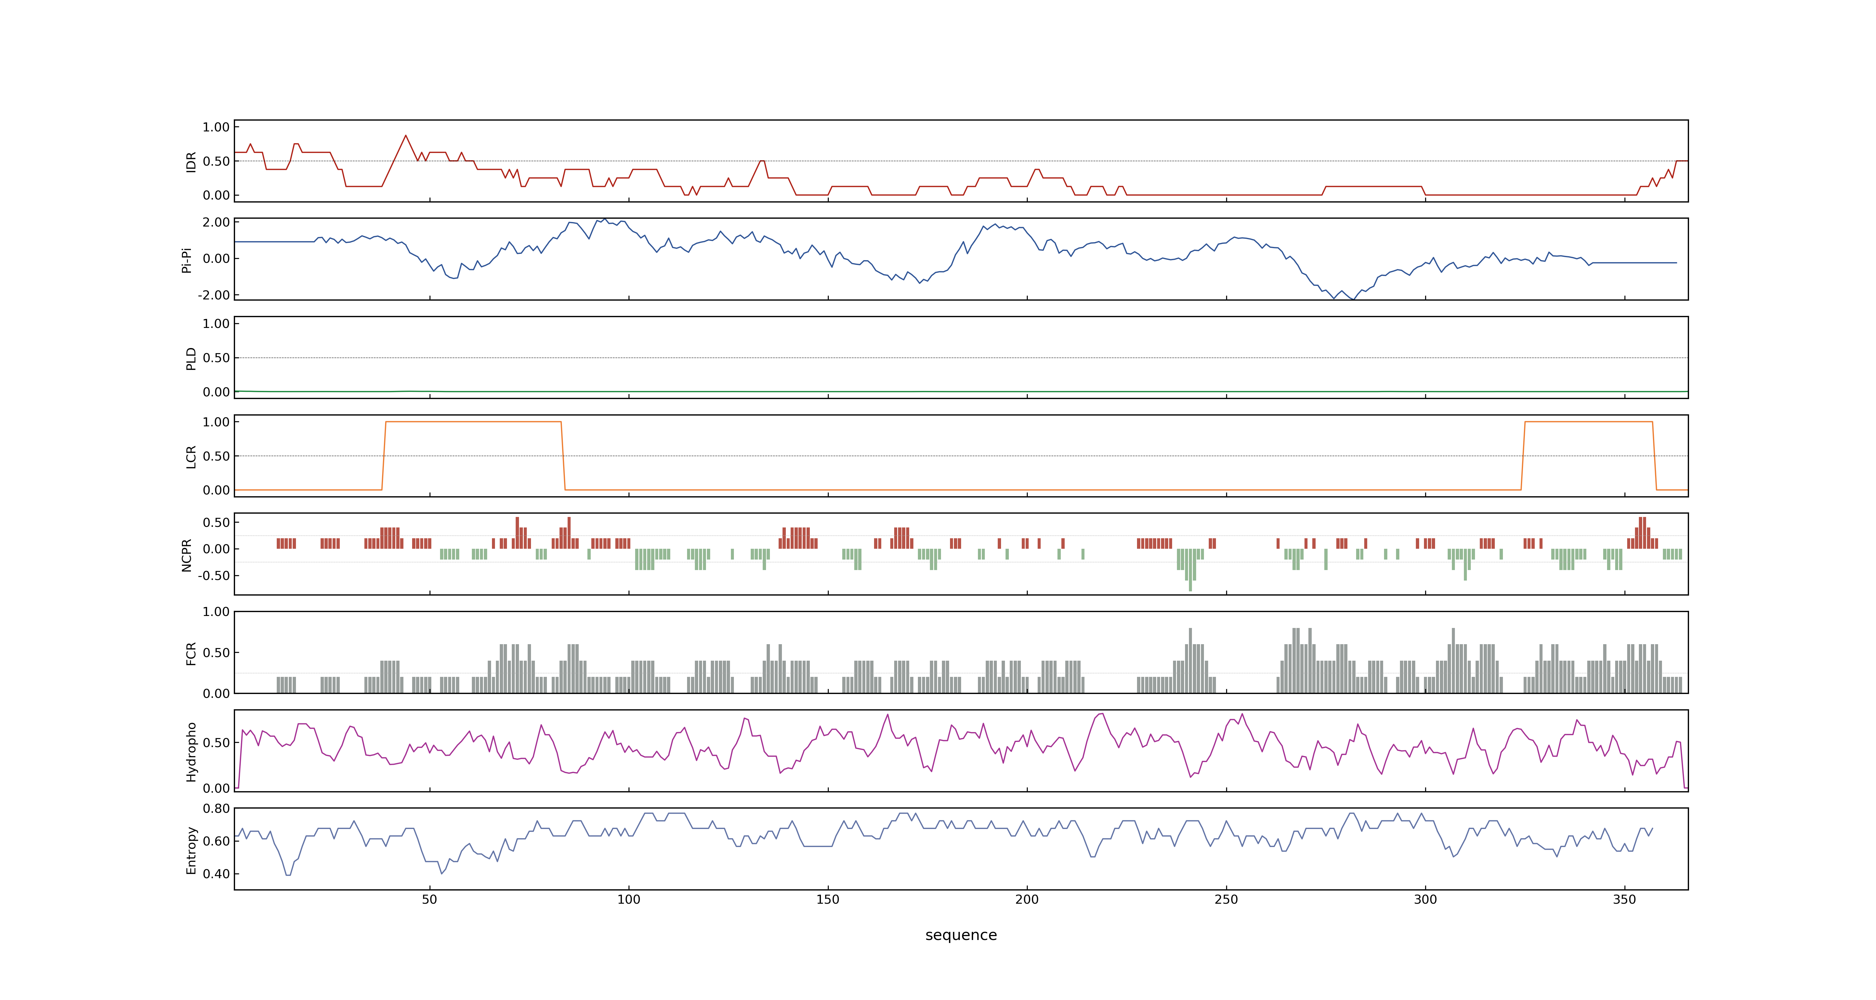Viewport: 1876px width, 1000px height.
Task: Click the x-axis tick label 250
Action: click(x=1226, y=899)
